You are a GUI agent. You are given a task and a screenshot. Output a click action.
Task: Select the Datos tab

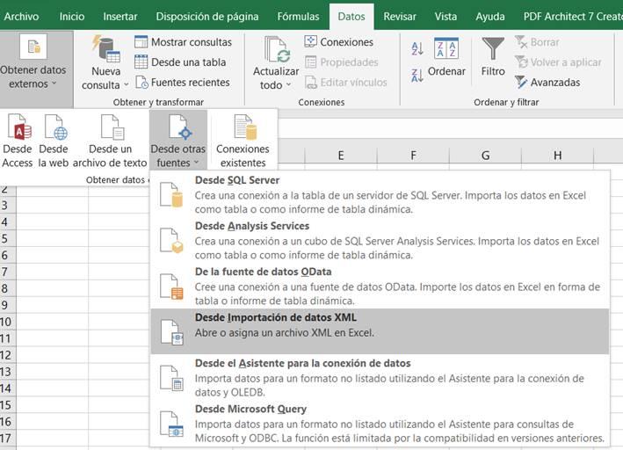[351, 17]
